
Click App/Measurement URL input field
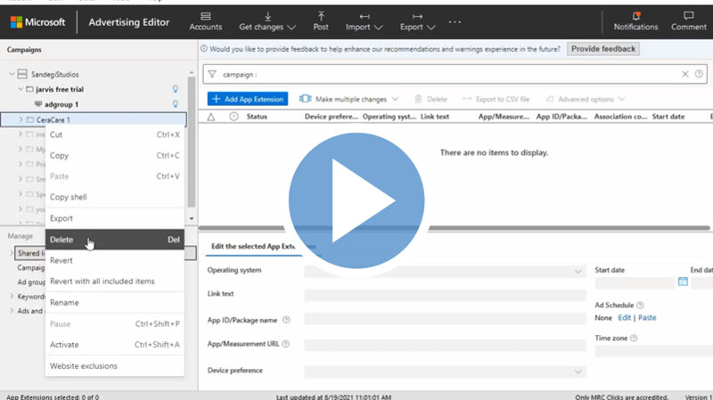445,345
